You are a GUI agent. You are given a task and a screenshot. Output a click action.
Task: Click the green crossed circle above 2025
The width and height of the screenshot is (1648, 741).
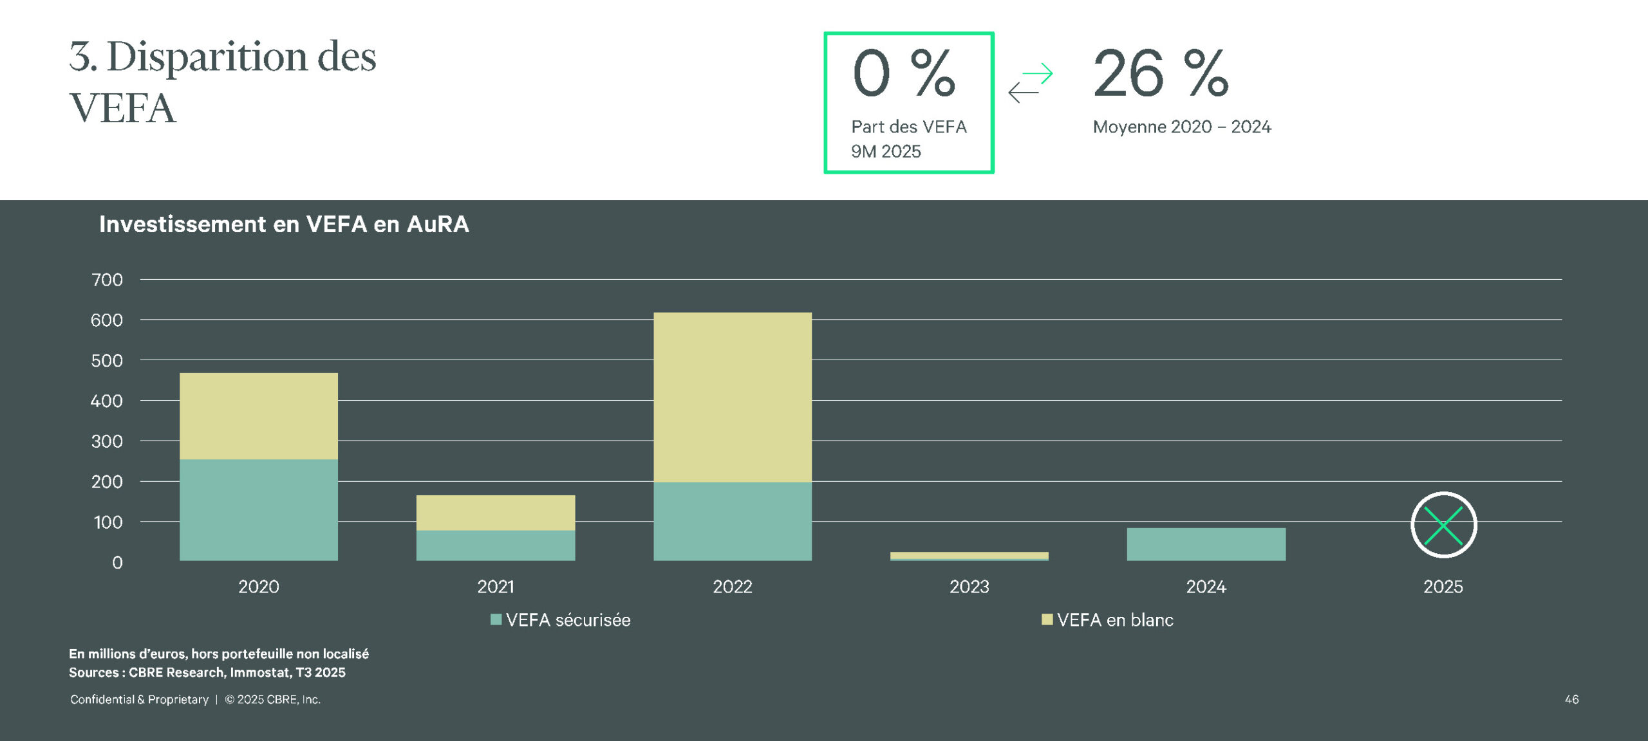coord(1443,525)
